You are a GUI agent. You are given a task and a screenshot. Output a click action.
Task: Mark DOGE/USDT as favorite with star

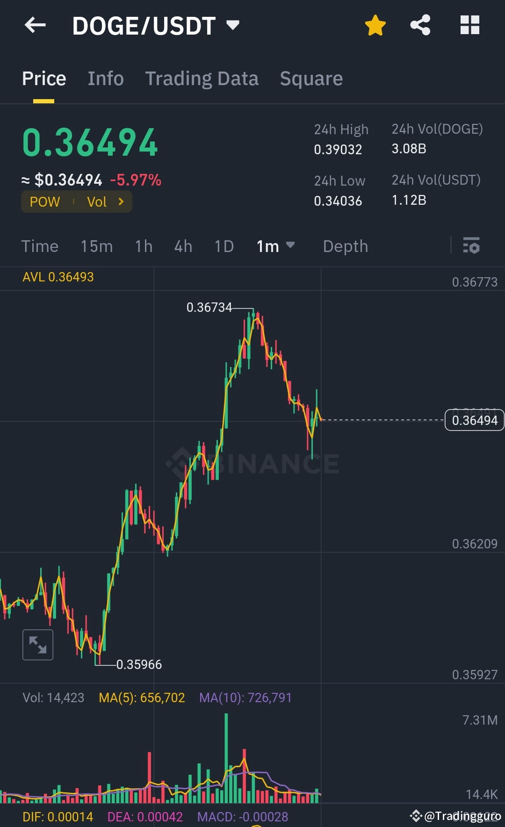(375, 26)
